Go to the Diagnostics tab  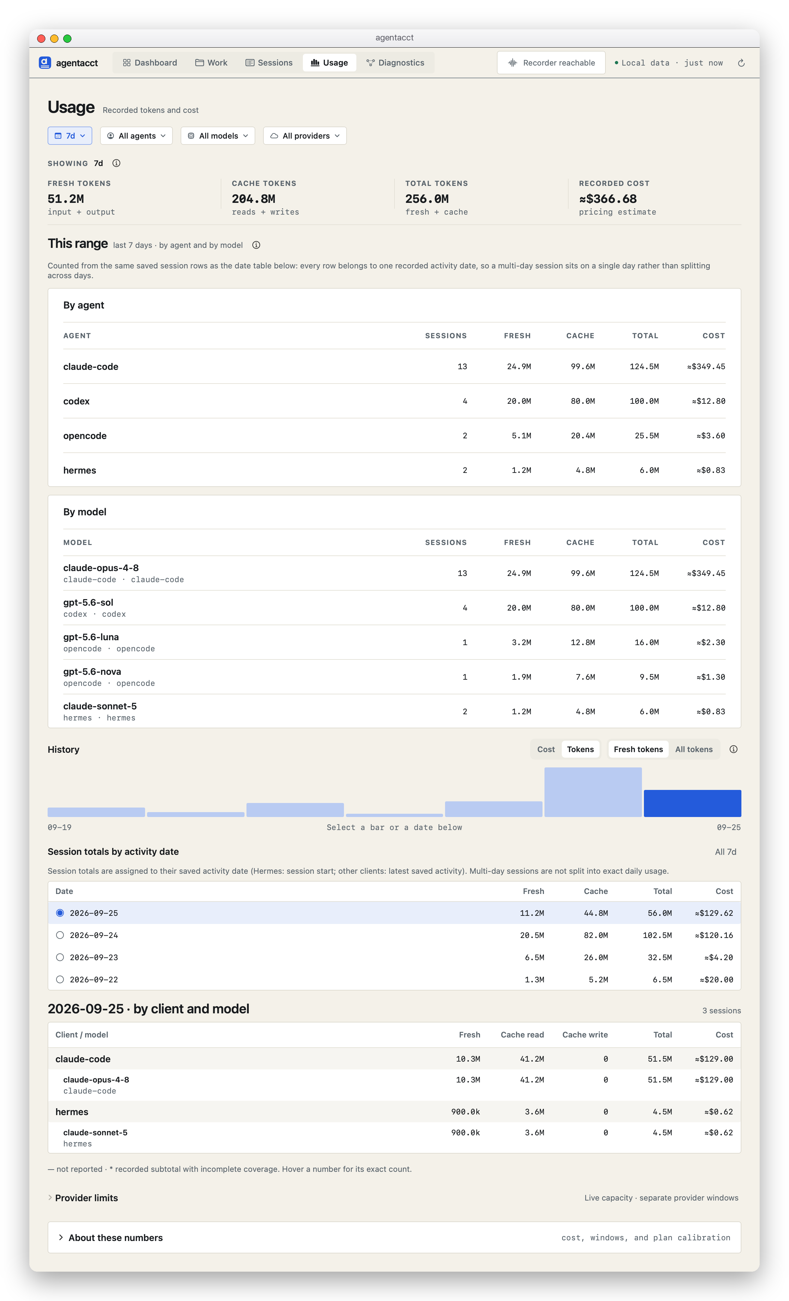(395, 63)
